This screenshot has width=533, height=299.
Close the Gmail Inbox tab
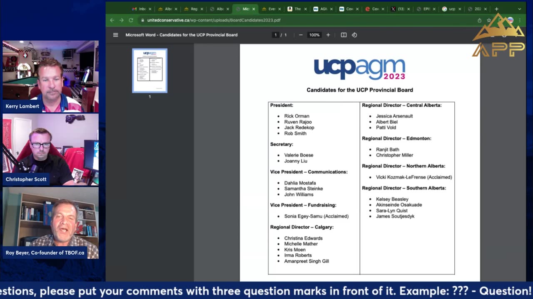[150, 9]
